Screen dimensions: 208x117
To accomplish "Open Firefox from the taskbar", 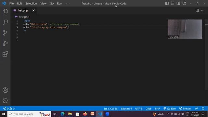I will [85, 114].
